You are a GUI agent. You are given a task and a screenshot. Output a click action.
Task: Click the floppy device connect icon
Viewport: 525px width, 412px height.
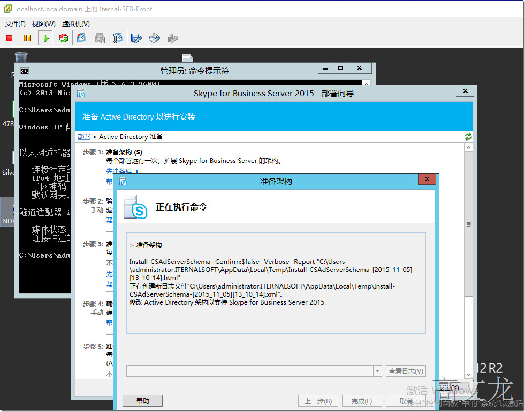click(136, 38)
